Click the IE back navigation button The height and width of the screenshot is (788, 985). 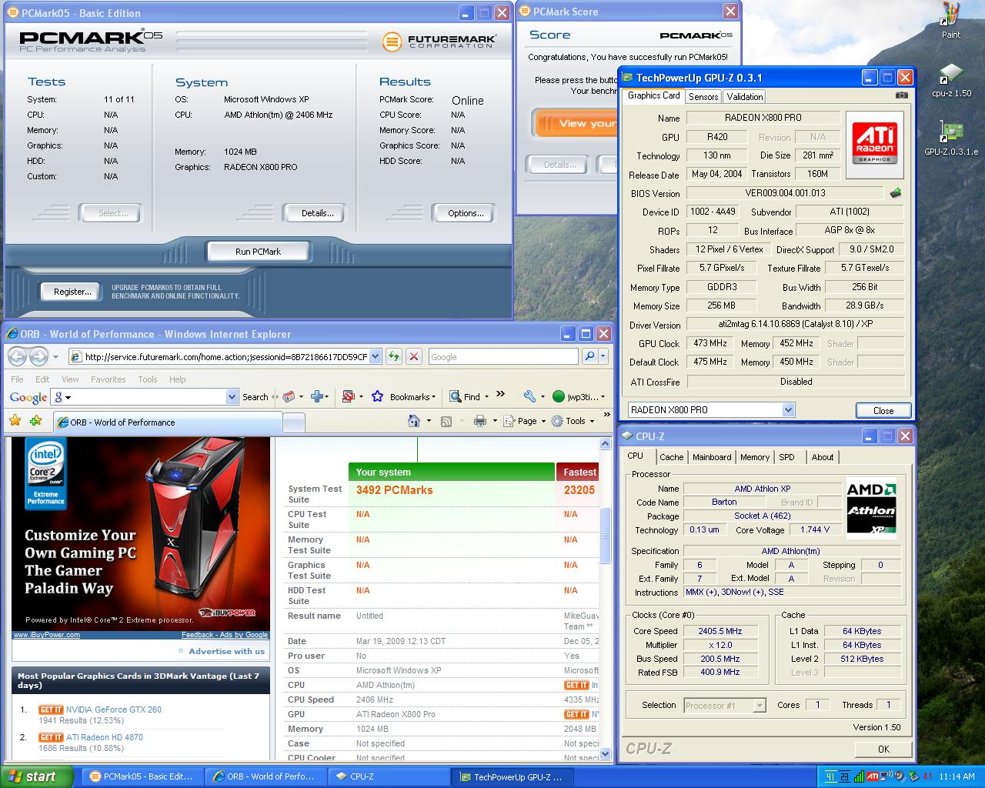click(18, 356)
